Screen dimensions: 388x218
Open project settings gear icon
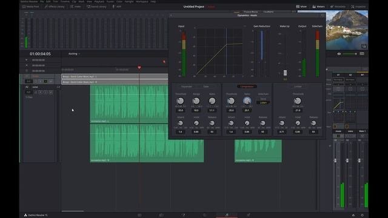click(x=363, y=215)
